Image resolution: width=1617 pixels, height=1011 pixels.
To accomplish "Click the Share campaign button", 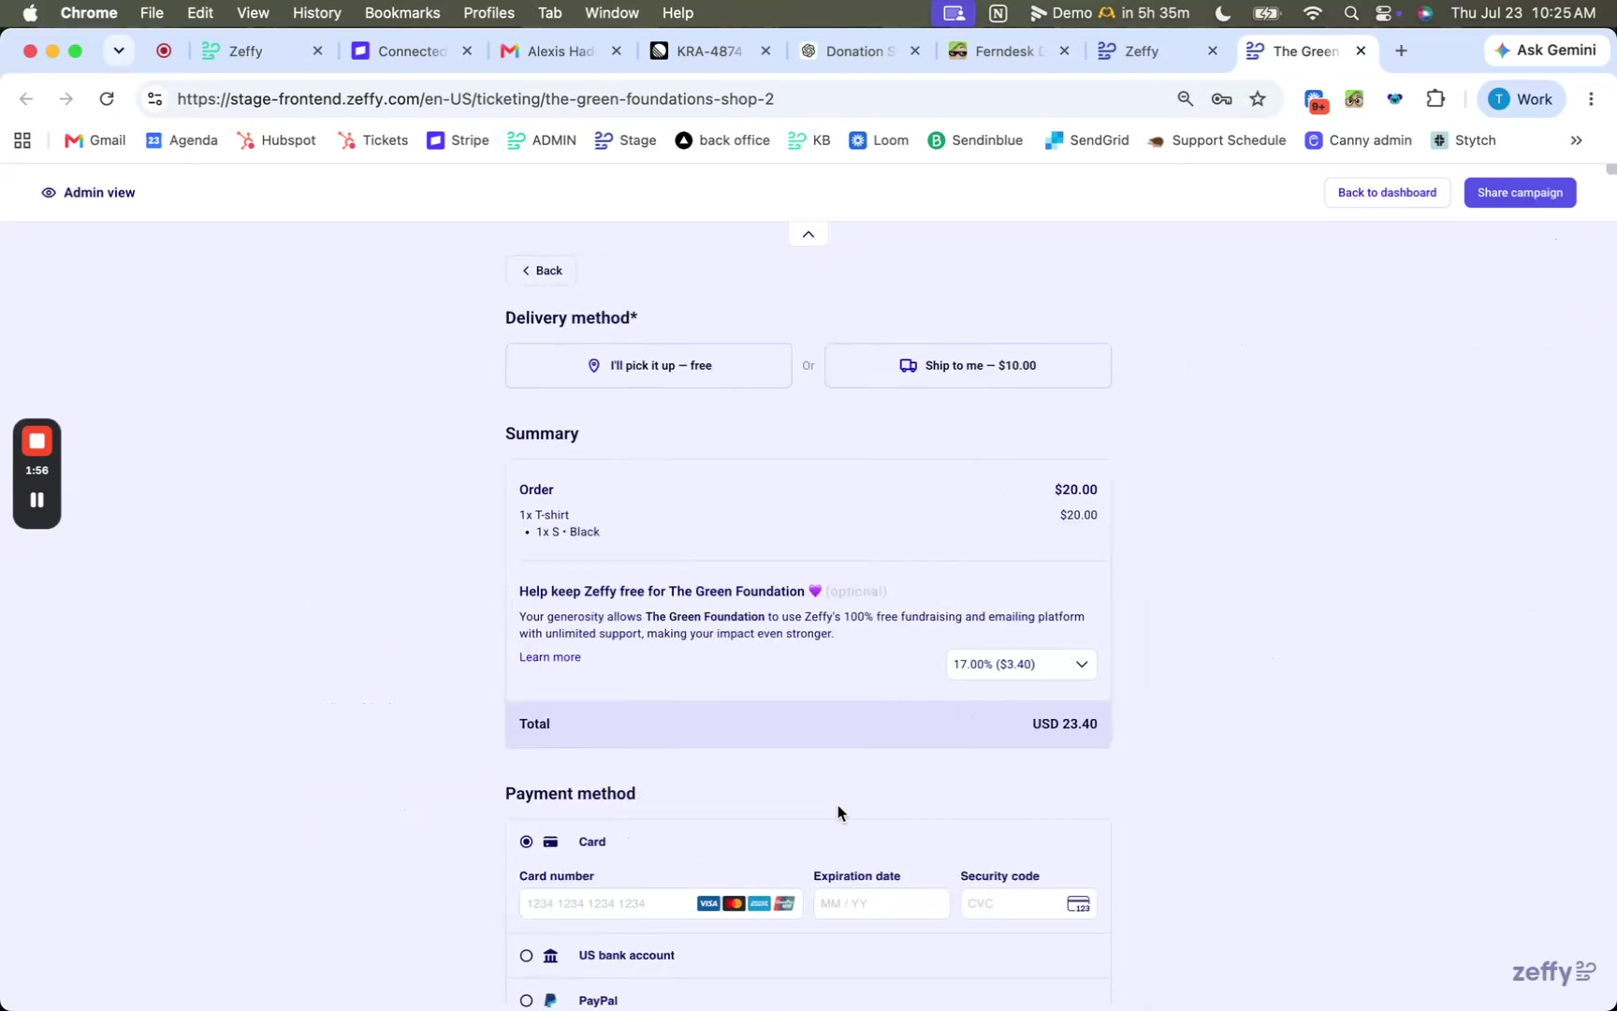I will click(x=1520, y=193).
